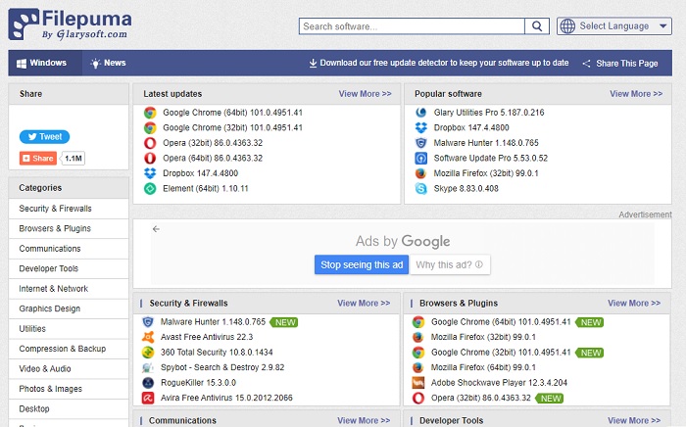
Task: Click Opera icon for Opera (32bit) in Latest updates
Action: click(150, 143)
